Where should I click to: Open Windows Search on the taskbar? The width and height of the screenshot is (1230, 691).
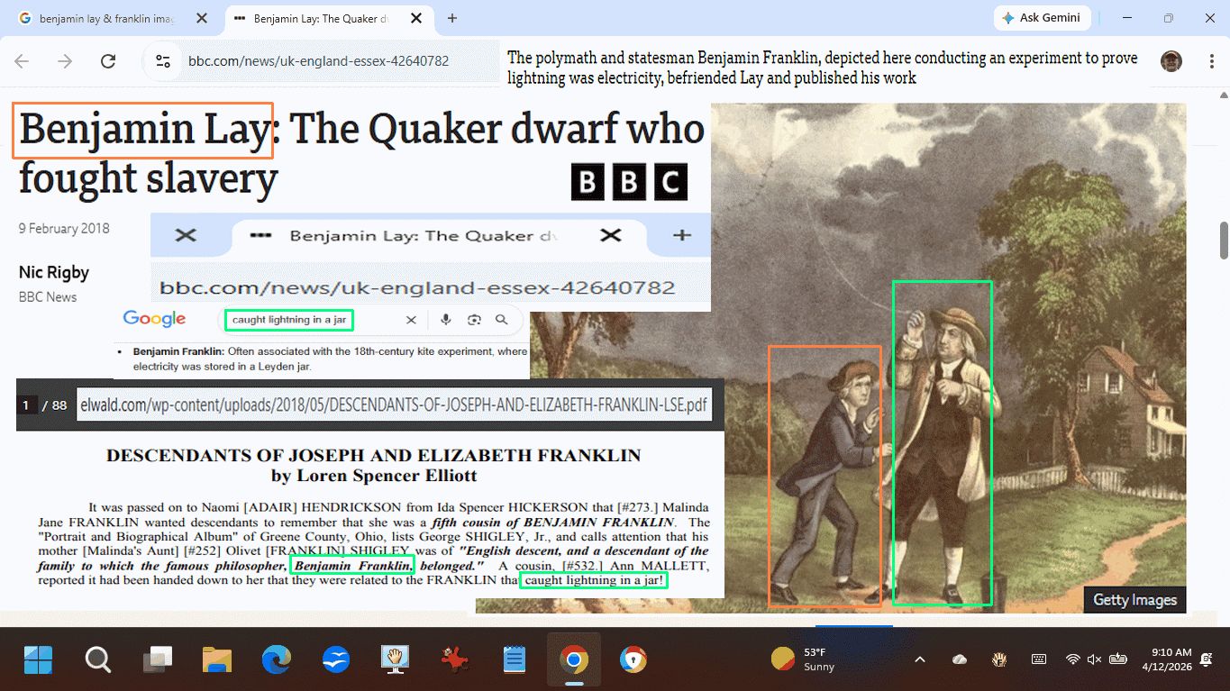click(97, 660)
